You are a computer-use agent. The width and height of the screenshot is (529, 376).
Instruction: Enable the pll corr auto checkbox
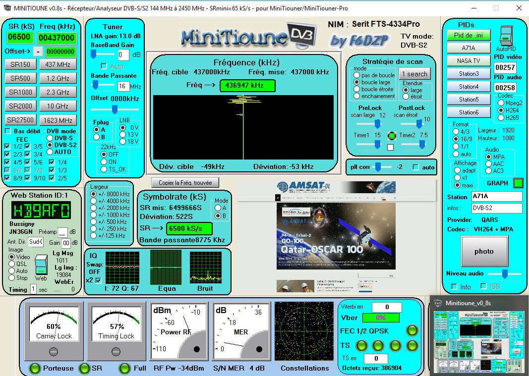pos(415,167)
